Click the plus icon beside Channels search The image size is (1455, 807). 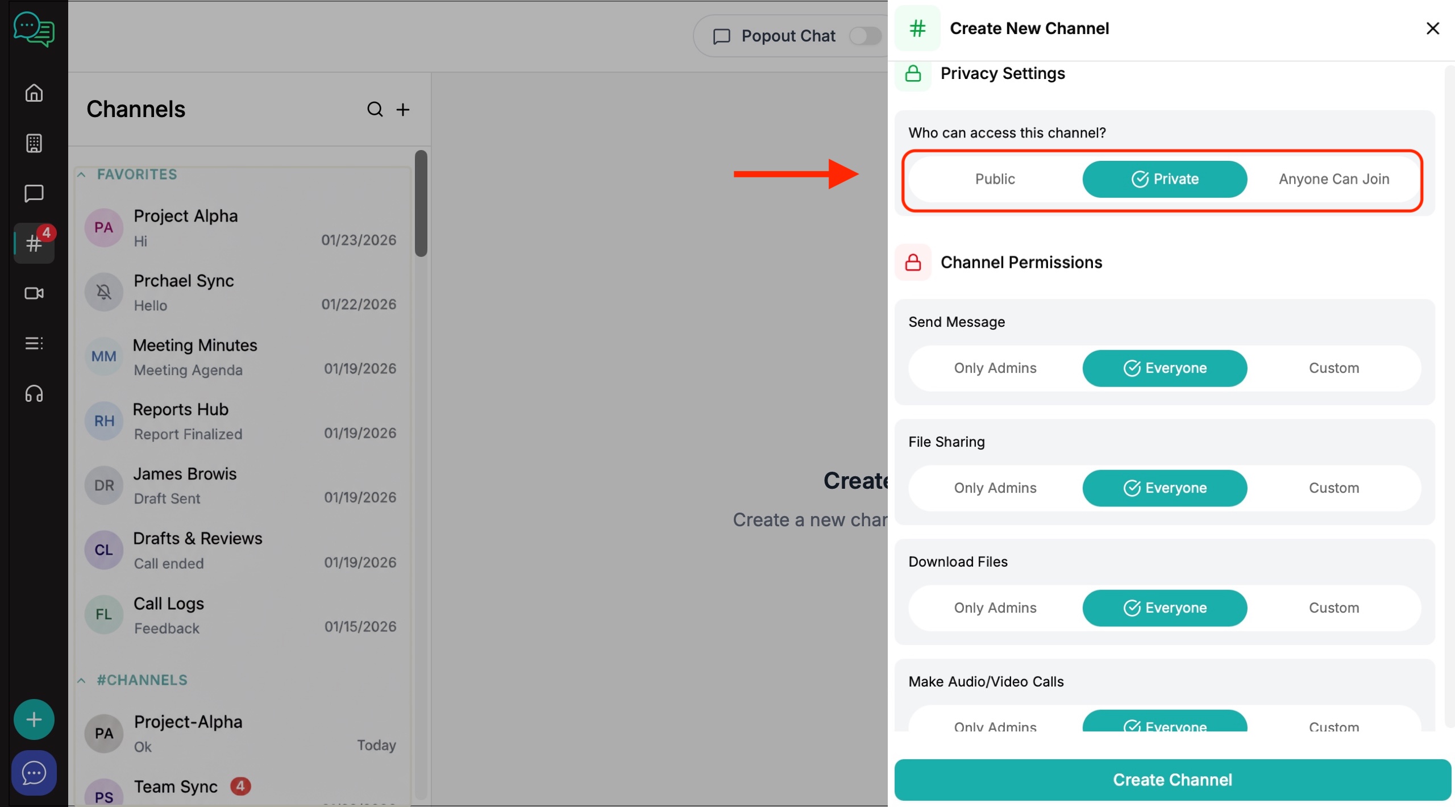click(403, 109)
